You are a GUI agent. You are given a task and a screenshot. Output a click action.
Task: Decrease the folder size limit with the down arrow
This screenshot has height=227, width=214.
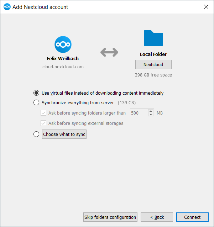[151, 115]
